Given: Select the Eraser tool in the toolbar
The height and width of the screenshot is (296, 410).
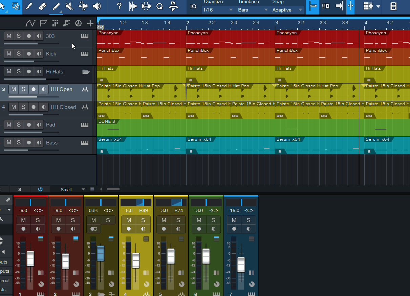Looking at the screenshot, I should point(42,6).
